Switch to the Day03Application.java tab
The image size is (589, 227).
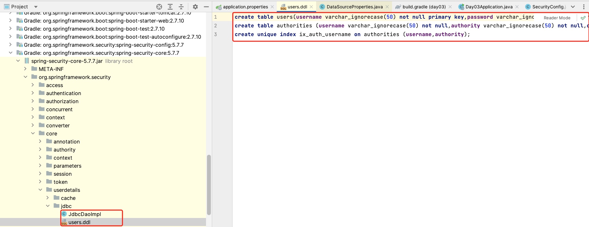pos(489,7)
